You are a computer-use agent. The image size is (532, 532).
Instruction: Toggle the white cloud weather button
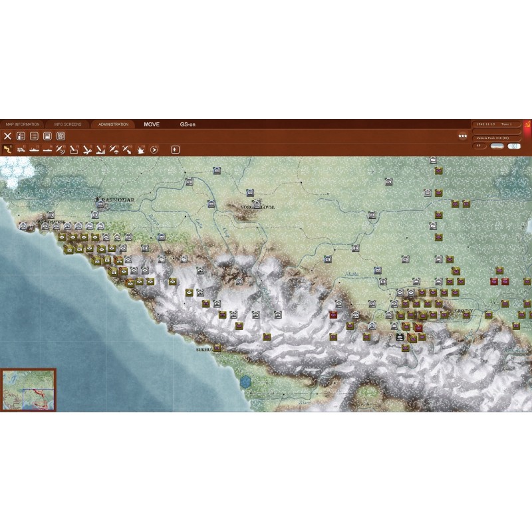tap(497, 146)
